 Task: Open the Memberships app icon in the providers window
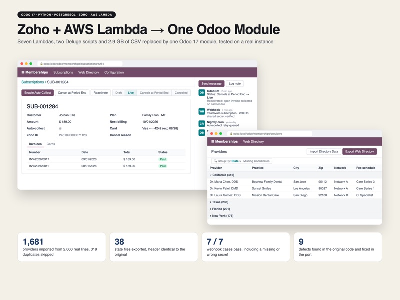point(213,141)
